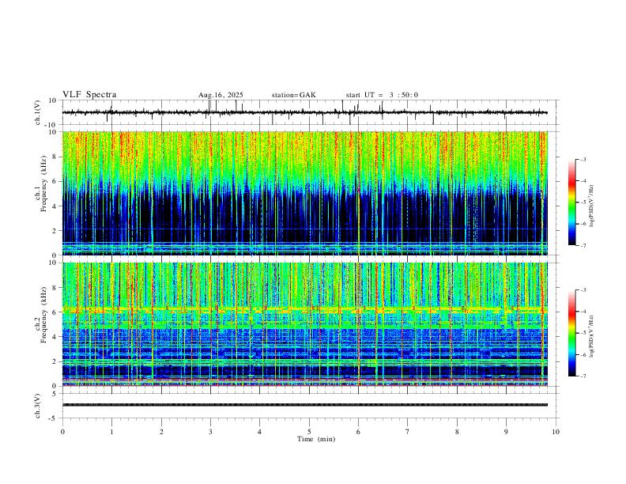Click the ch.1 spectrogram panel
626x484 pixels.
[x=304, y=193]
